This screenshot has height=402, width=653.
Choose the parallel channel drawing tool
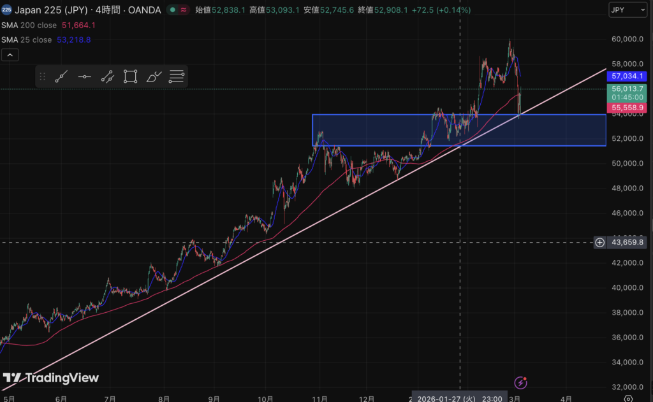(107, 77)
